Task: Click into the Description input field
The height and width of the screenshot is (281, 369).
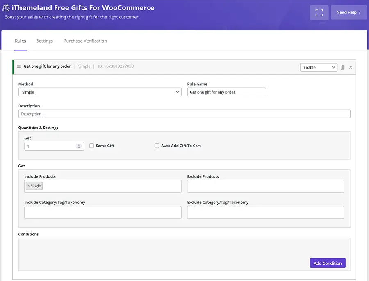Action: point(184,114)
